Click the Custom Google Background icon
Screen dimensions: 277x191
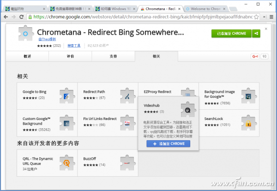pos(67,123)
